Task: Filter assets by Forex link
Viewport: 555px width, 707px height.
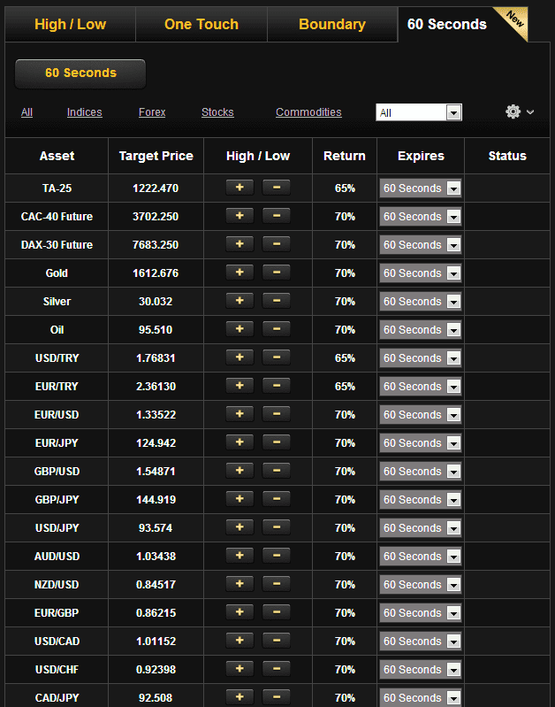Action: (152, 112)
